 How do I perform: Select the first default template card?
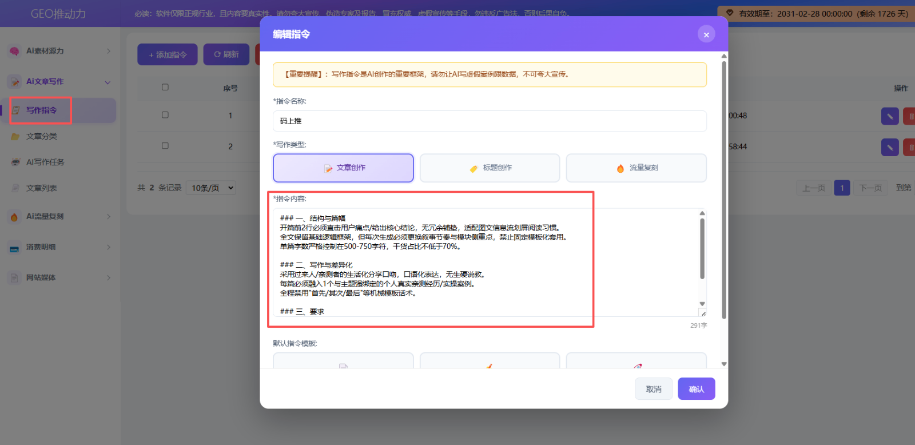pyautogui.click(x=343, y=361)
